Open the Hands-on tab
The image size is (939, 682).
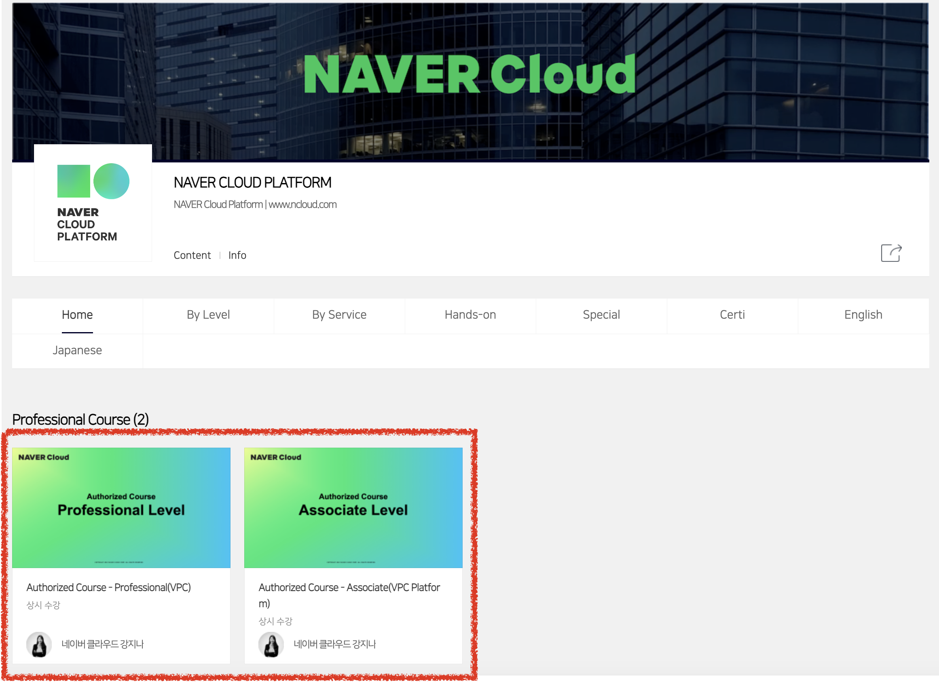click(470, 315)
